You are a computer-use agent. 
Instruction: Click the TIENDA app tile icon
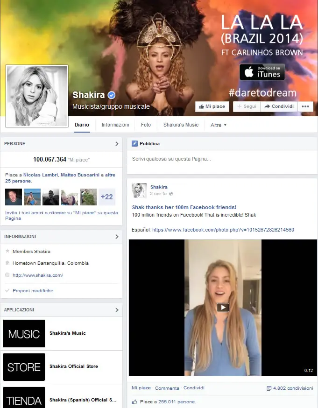[24, 398]
